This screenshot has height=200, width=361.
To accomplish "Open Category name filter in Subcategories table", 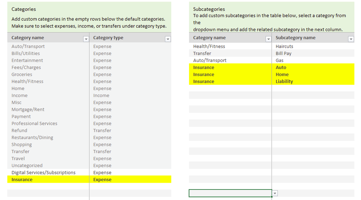I will [268, 39].
